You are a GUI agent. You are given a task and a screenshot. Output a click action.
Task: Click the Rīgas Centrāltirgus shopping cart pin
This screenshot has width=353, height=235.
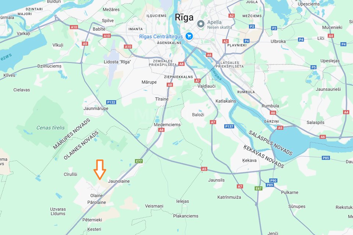coord(189,36)
